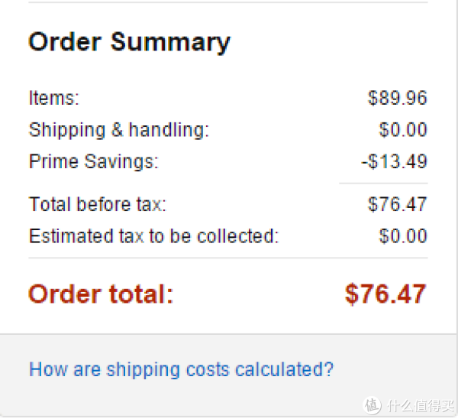Select the shipping cost $0.00 value
458x419 pixels.
(x=403, y=130)
